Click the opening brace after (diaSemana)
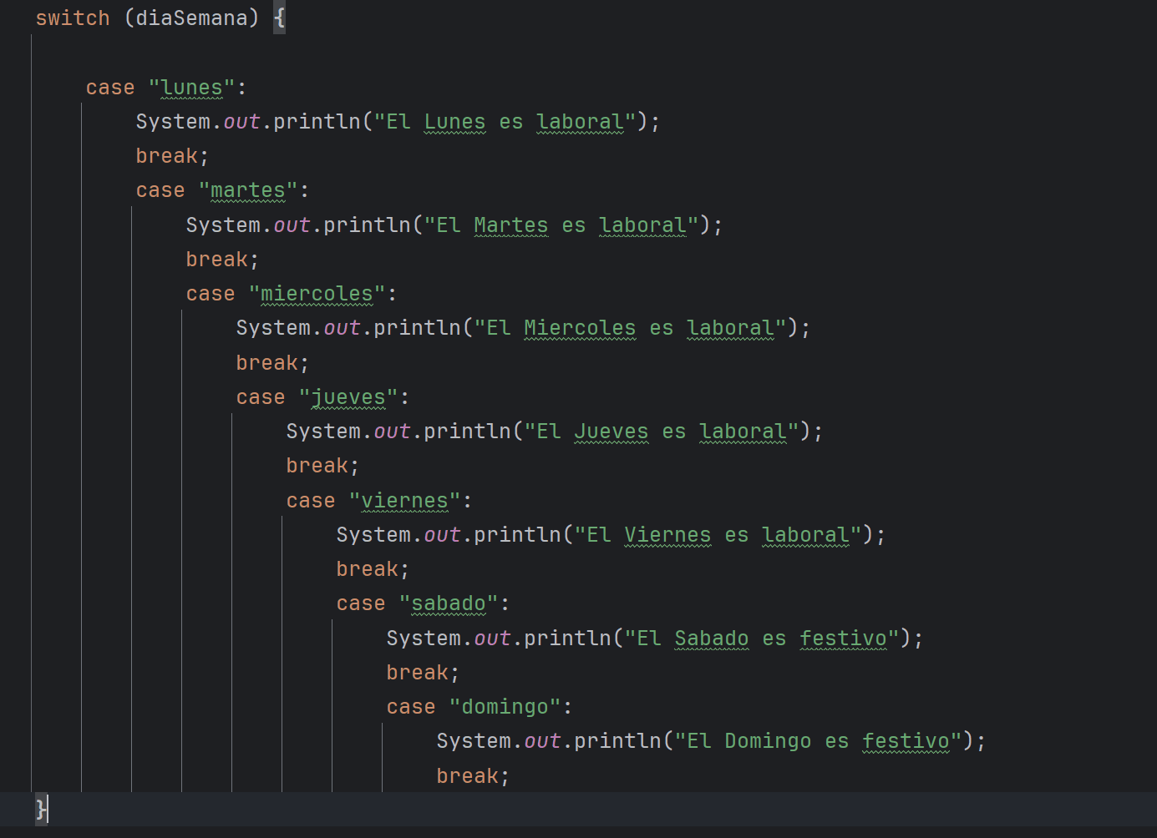Screen dimensions: 1157x838 click(279, 18)
